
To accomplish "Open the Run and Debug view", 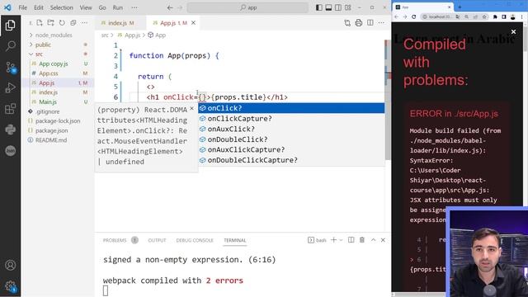I will pyautogui.click(x=10, y=87).
